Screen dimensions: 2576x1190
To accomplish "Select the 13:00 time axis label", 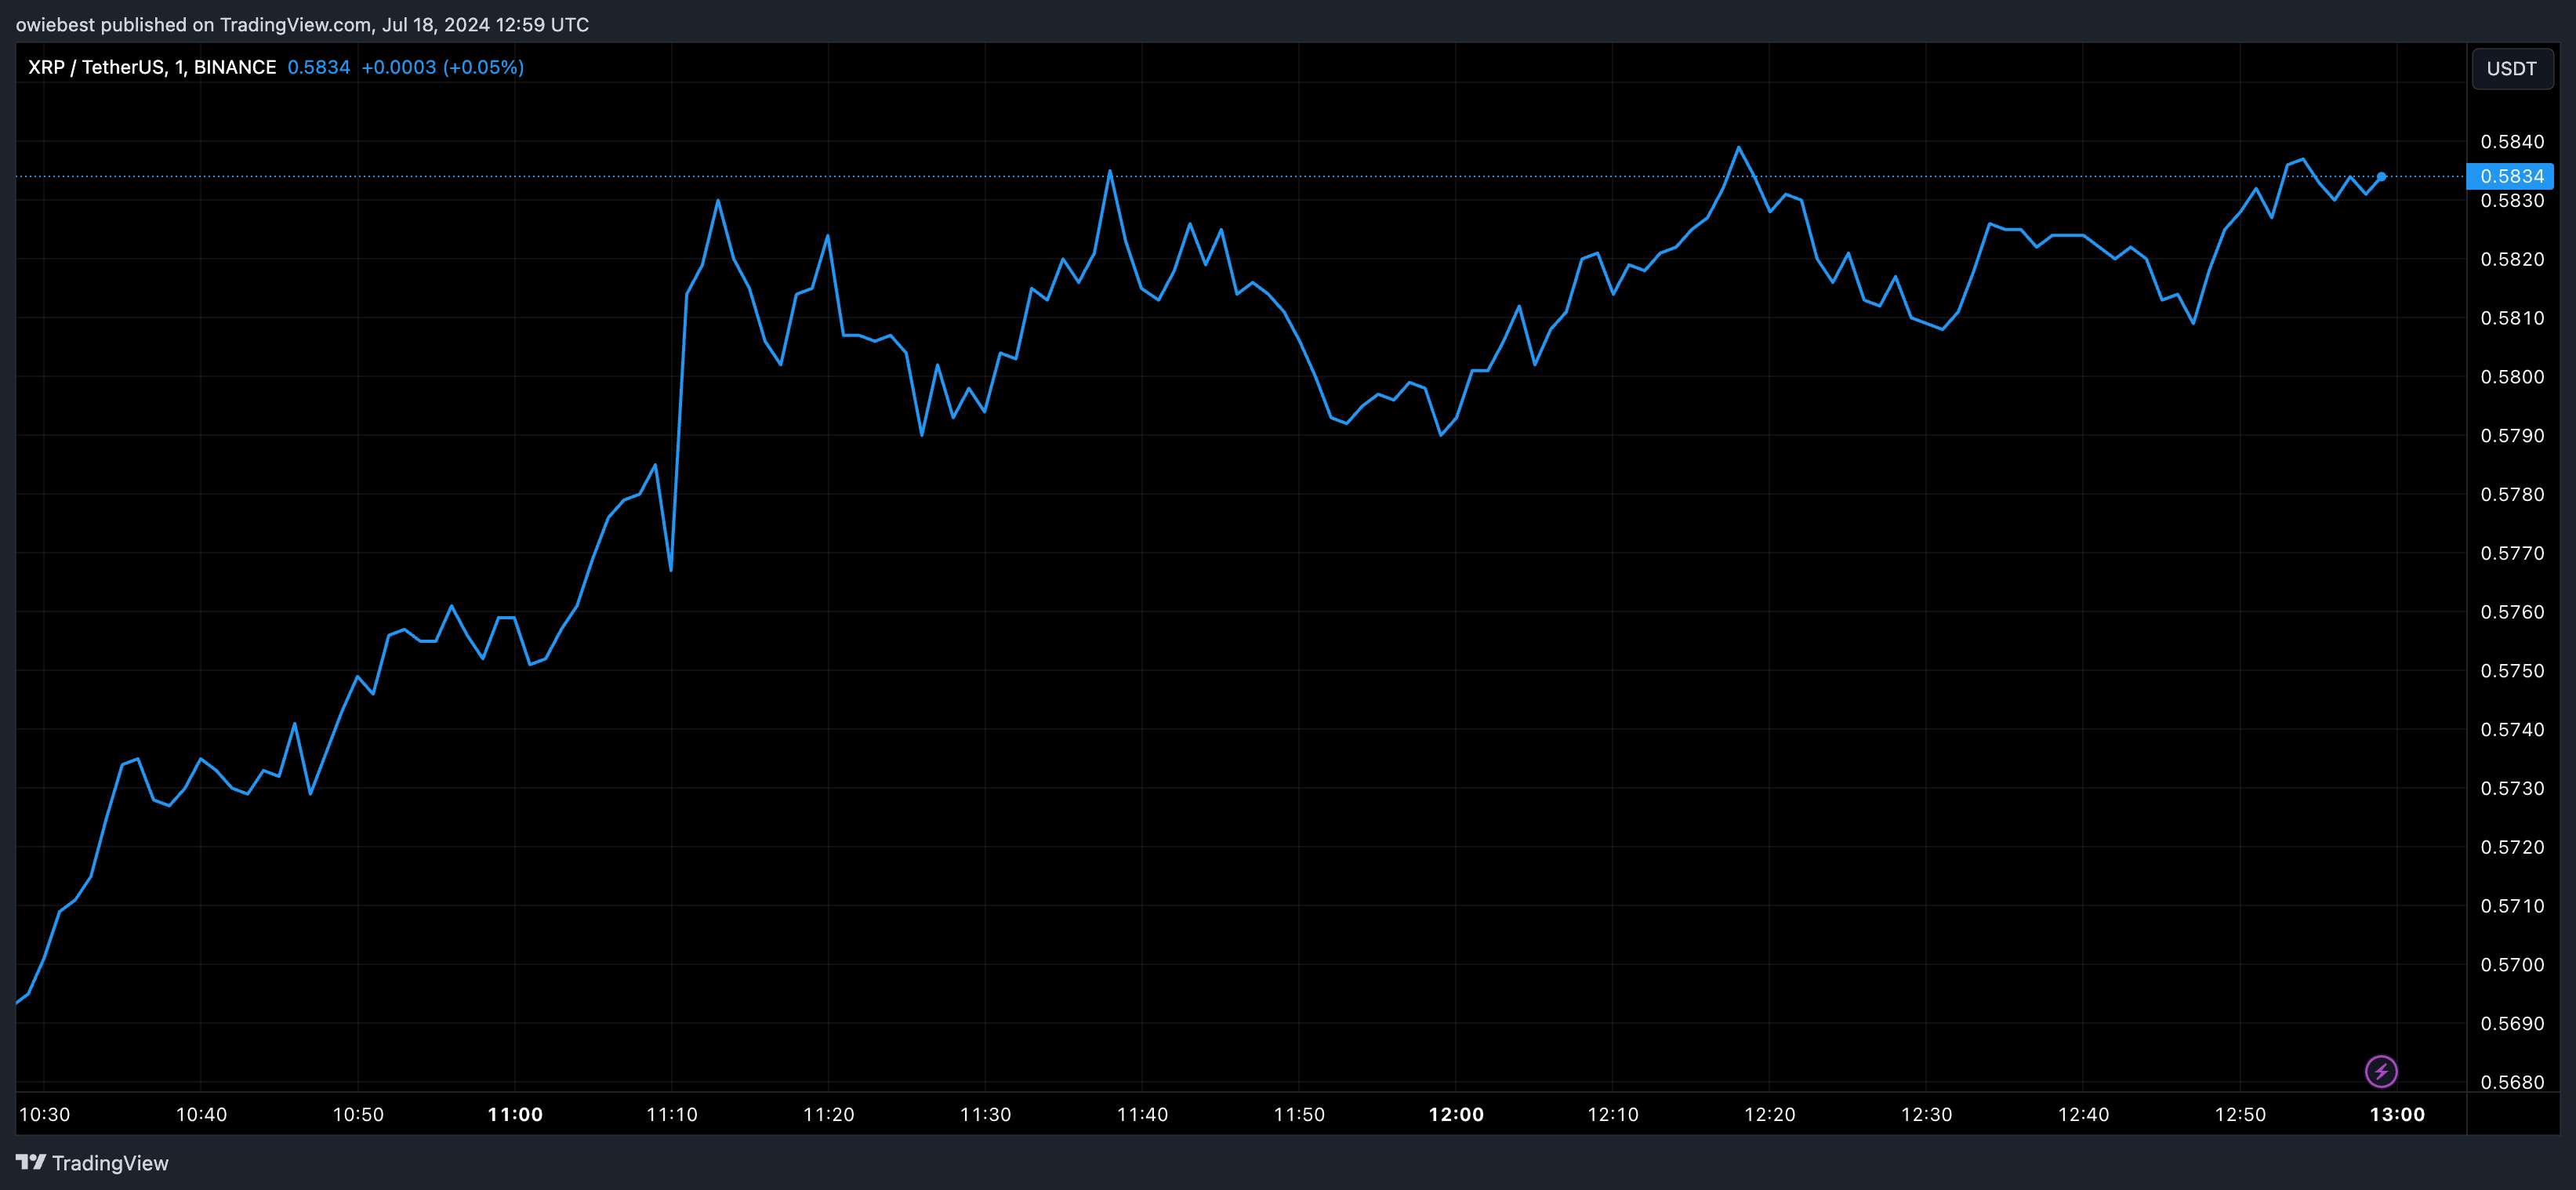I will [2397, 1114].
